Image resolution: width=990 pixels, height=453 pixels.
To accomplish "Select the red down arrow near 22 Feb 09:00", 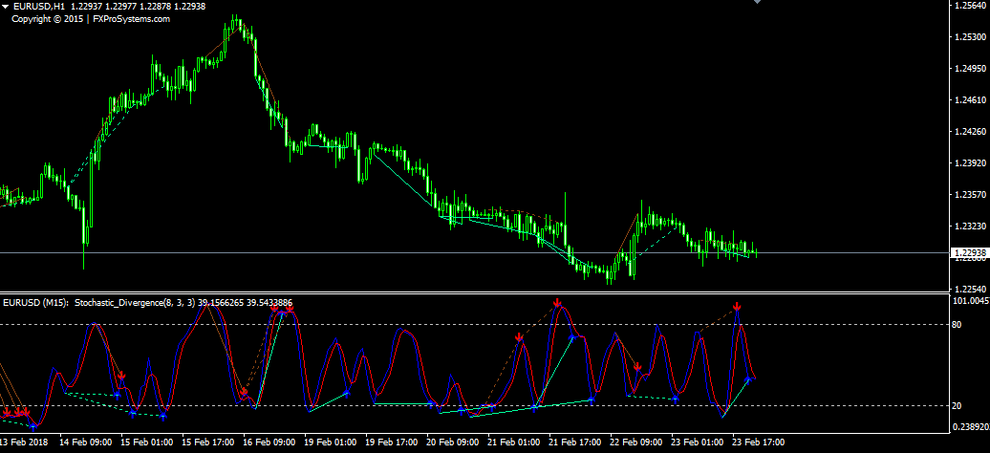I will coord(637,367).
